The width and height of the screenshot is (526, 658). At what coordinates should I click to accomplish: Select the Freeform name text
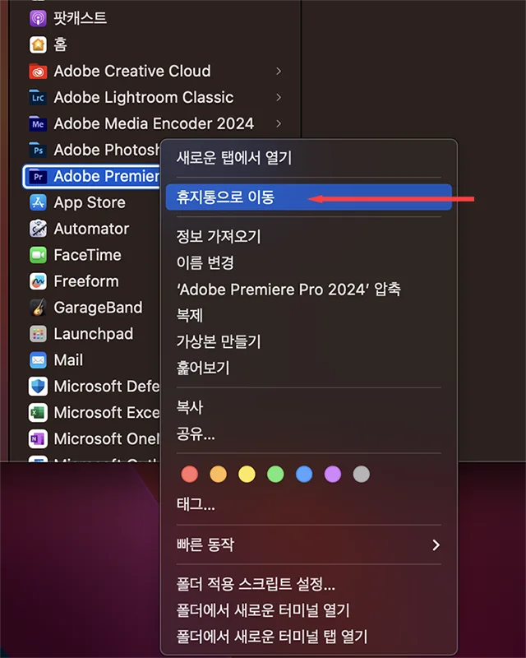86,281
